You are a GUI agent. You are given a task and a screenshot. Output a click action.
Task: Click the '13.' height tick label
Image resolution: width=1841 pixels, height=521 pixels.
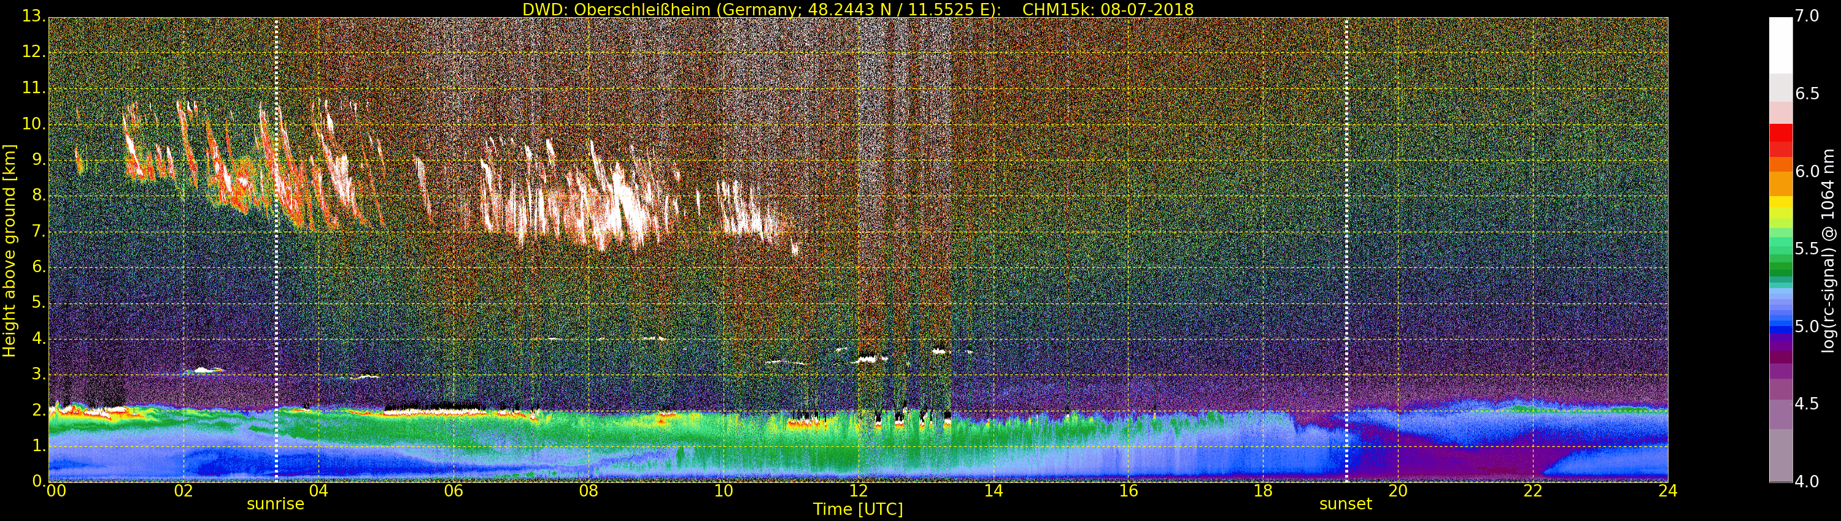[34, 16]
